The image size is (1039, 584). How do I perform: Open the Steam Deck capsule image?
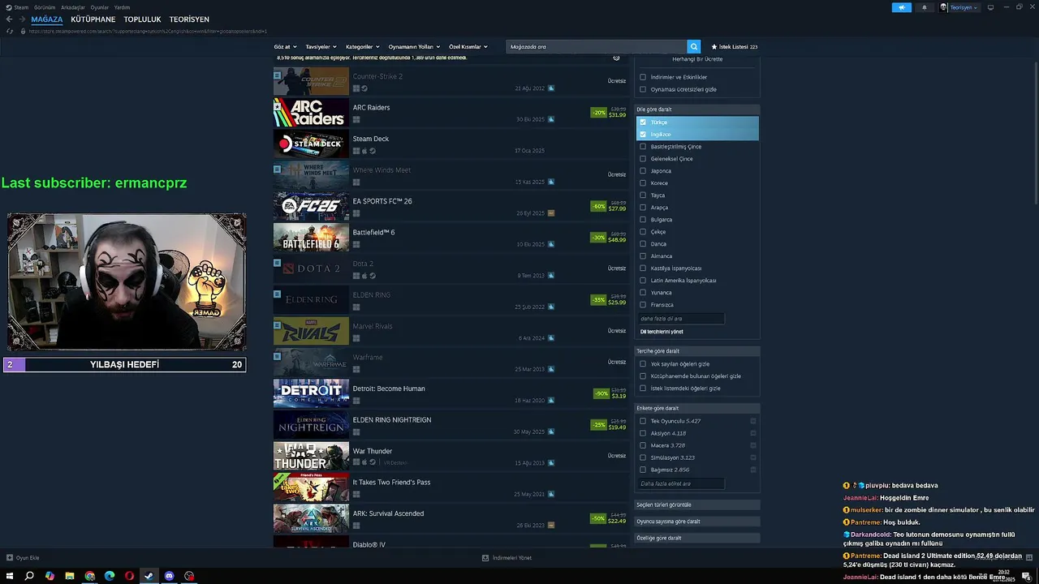pyautogui.click(x=311, y=144)
